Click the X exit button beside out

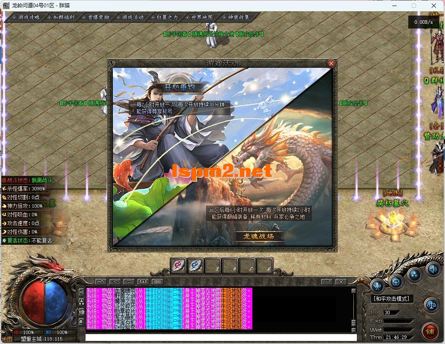(341, 281)
